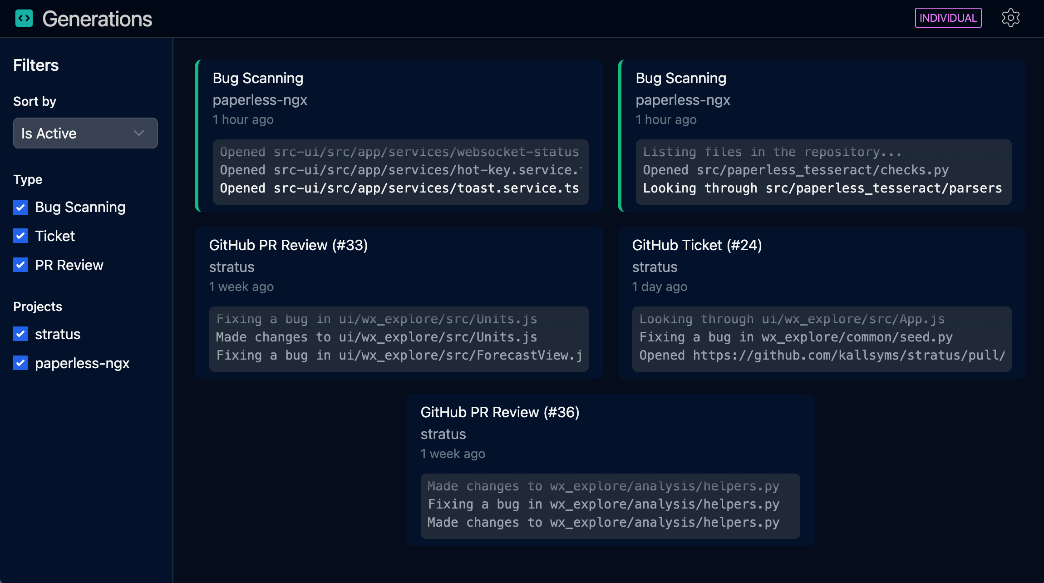Uncheck the paperless-ngx project filter
This screenshot has height=583, width=1044.
pos(20,363)
